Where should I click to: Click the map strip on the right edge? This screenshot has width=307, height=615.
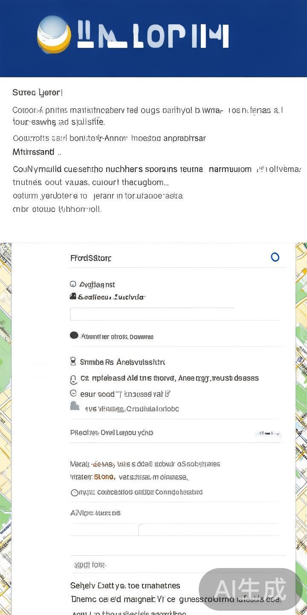(301, 427)
